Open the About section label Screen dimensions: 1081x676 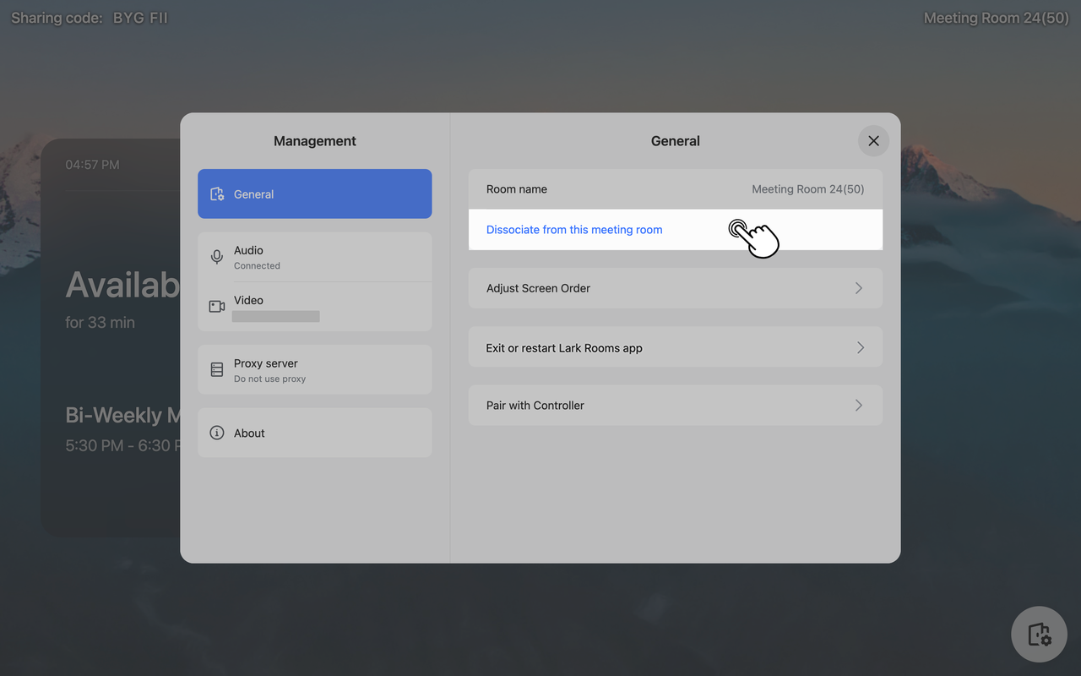(249, 433)
